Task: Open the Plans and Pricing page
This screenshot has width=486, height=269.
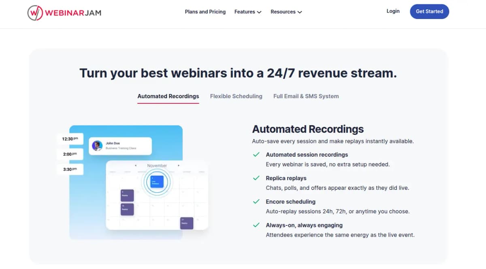Action: click(205, 12)
